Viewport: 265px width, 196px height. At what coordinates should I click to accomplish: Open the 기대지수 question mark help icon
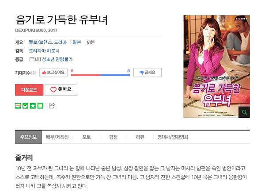click(x=34, y=73)
